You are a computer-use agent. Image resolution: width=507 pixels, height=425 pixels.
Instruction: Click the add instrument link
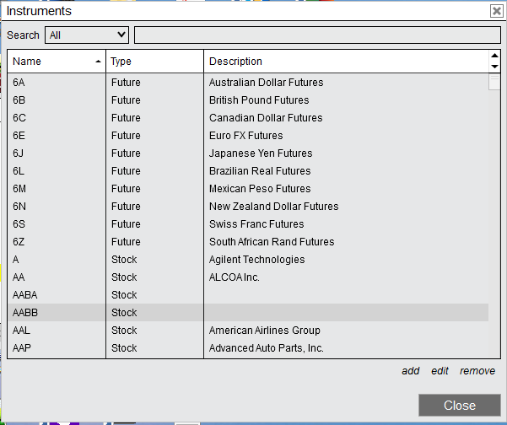[410, 371]
